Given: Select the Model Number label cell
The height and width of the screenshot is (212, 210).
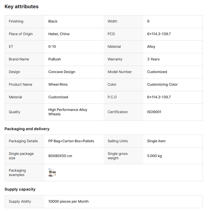Looking at the screenshot, I should (120, 72).
